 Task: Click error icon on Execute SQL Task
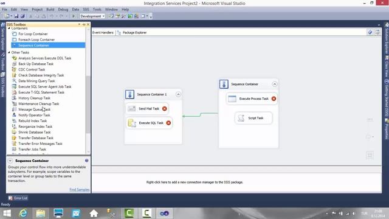tap(168, 123)
